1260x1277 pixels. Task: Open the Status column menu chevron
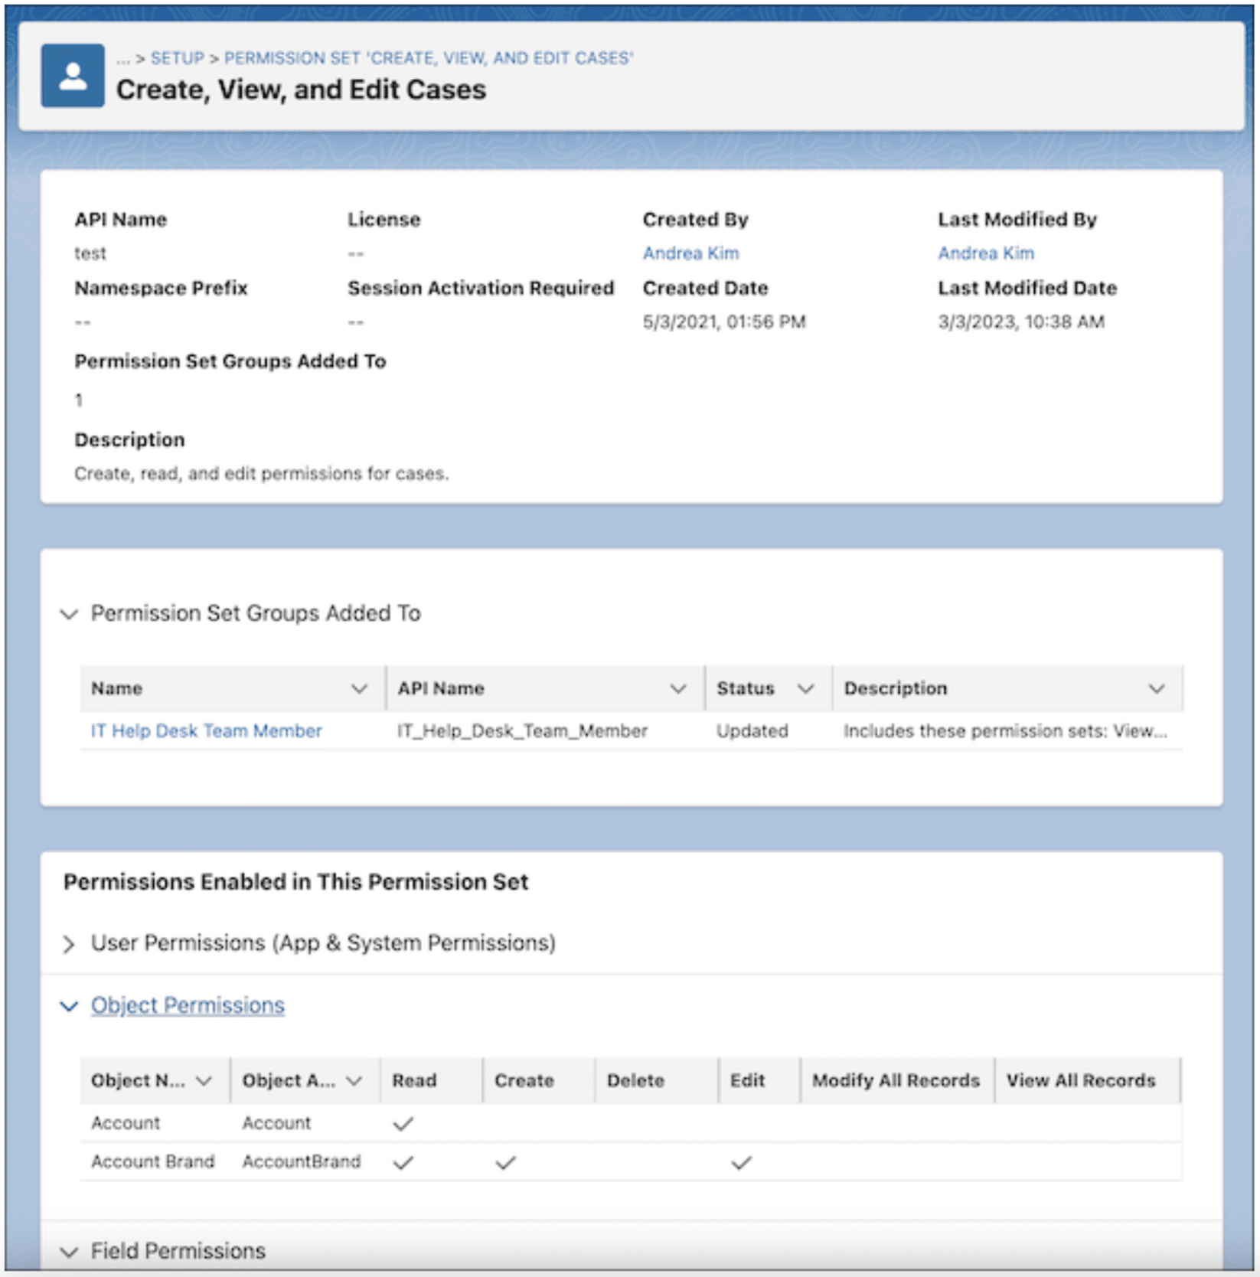coord(805,688)
